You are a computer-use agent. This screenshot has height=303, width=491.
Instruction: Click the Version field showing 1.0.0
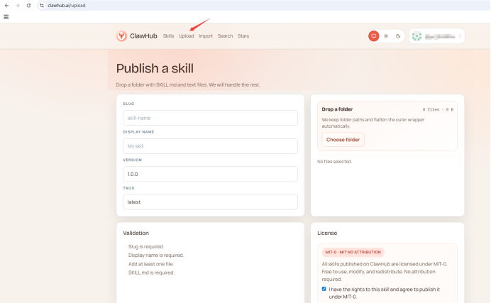[210, 174]
